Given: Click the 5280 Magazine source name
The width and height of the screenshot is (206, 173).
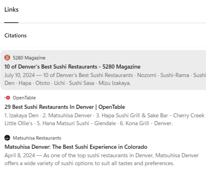Looking at the screenshot, I should 29,58.
